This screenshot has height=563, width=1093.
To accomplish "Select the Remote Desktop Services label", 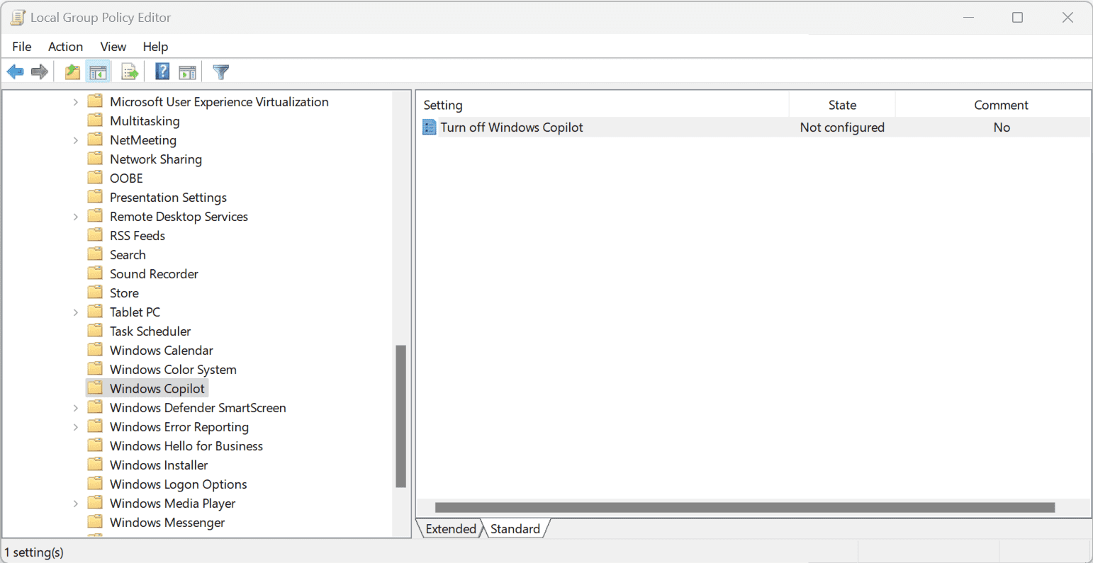I will 179,217.
